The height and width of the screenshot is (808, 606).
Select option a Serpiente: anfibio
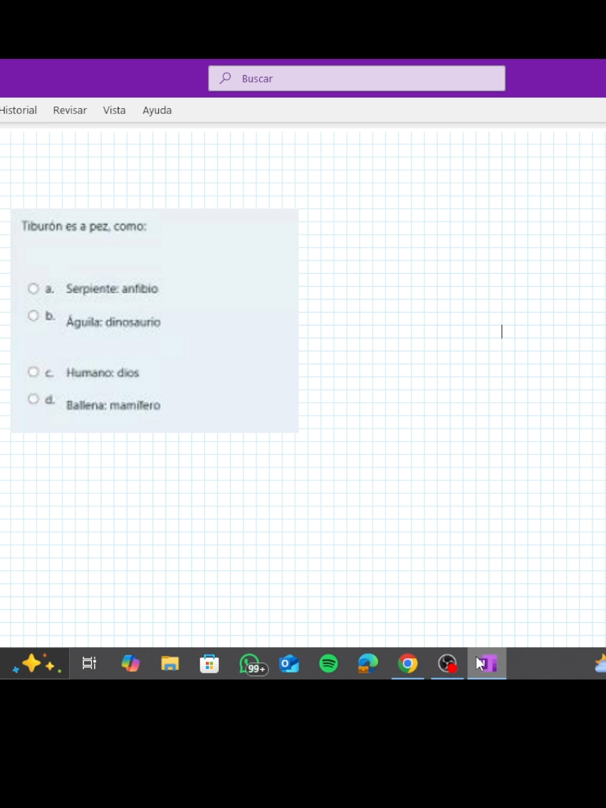(x=33, y=288)
